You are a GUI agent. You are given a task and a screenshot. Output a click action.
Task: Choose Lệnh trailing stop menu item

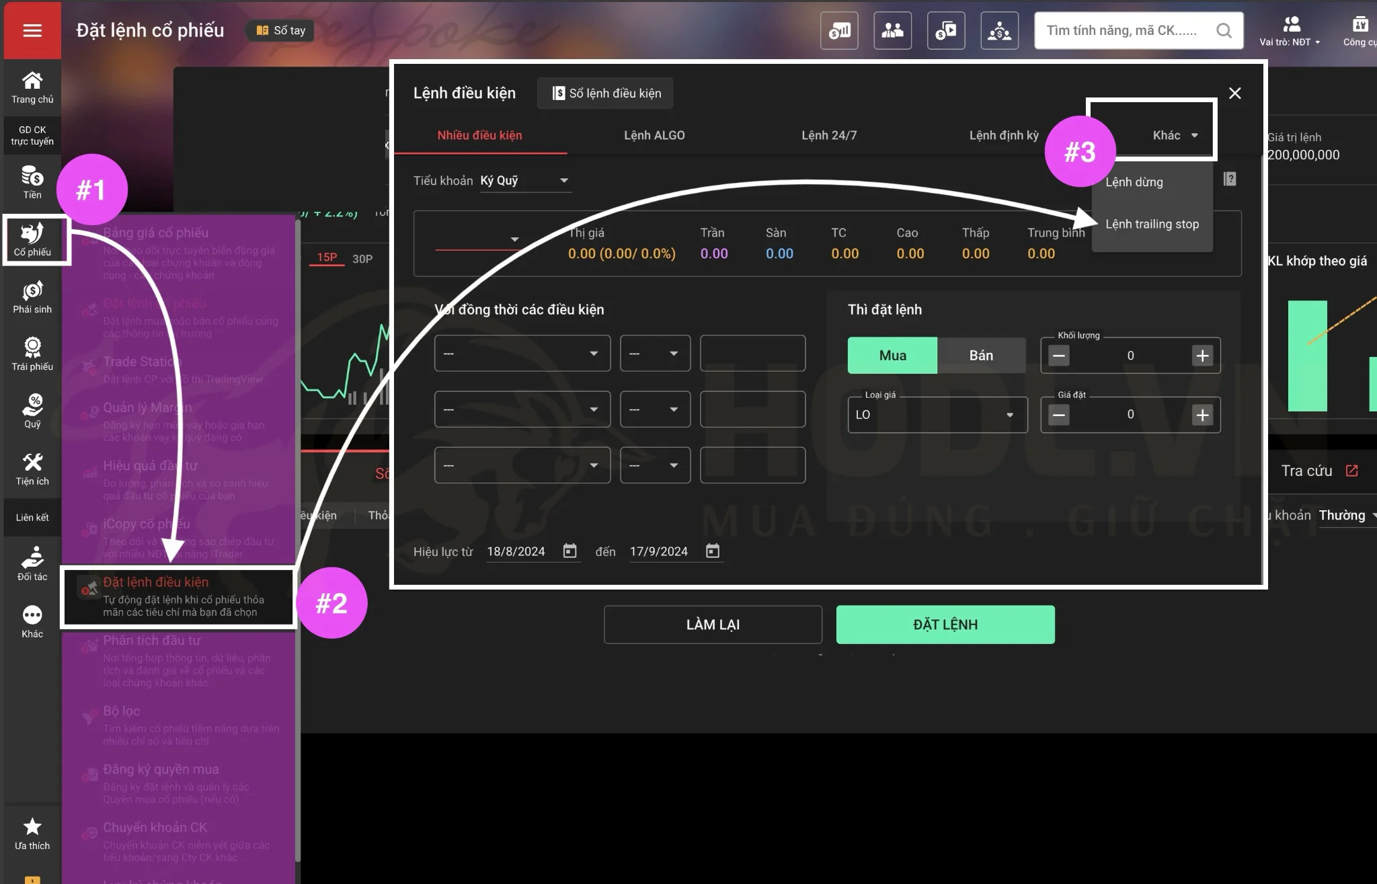coord(1152,224)
